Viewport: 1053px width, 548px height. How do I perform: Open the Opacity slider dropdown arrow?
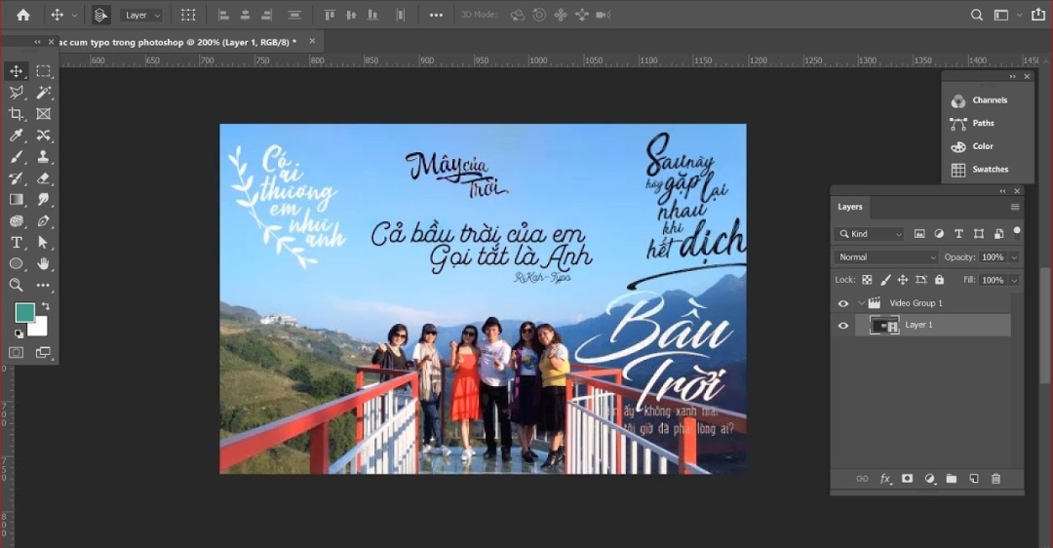pos(1014,257)
